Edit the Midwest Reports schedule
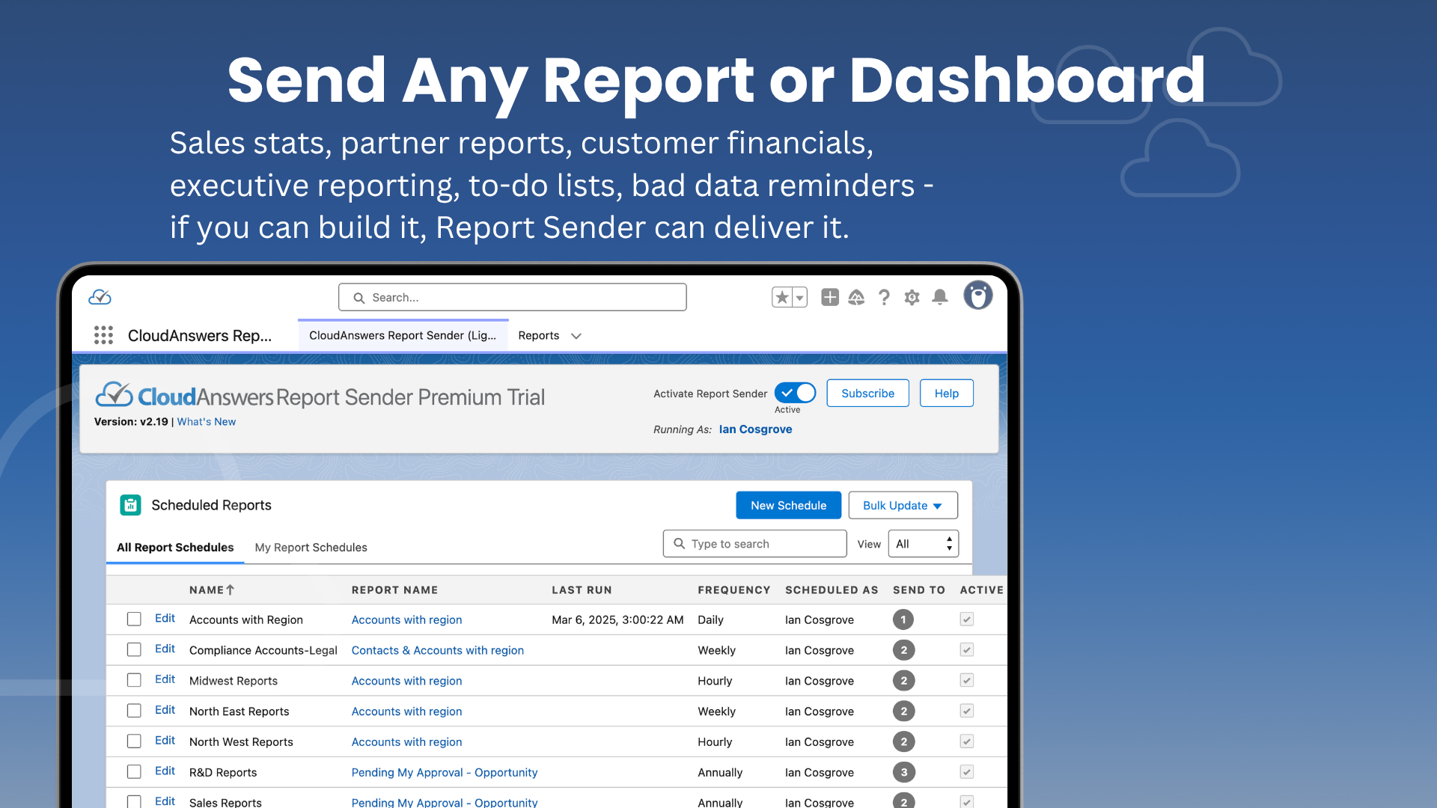1437x808 pixels. (x=165, y=679)
